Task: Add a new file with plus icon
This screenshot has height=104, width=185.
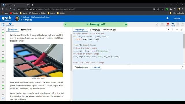Action: 177,30
